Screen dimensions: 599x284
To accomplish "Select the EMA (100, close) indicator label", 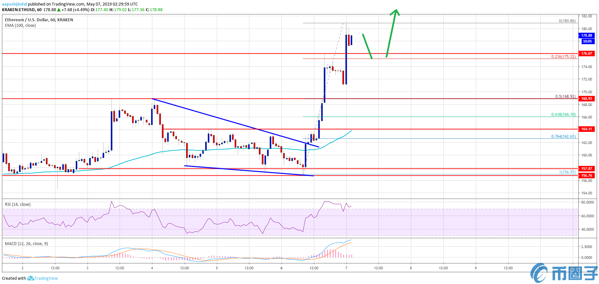I will click(x=20, y=25).
